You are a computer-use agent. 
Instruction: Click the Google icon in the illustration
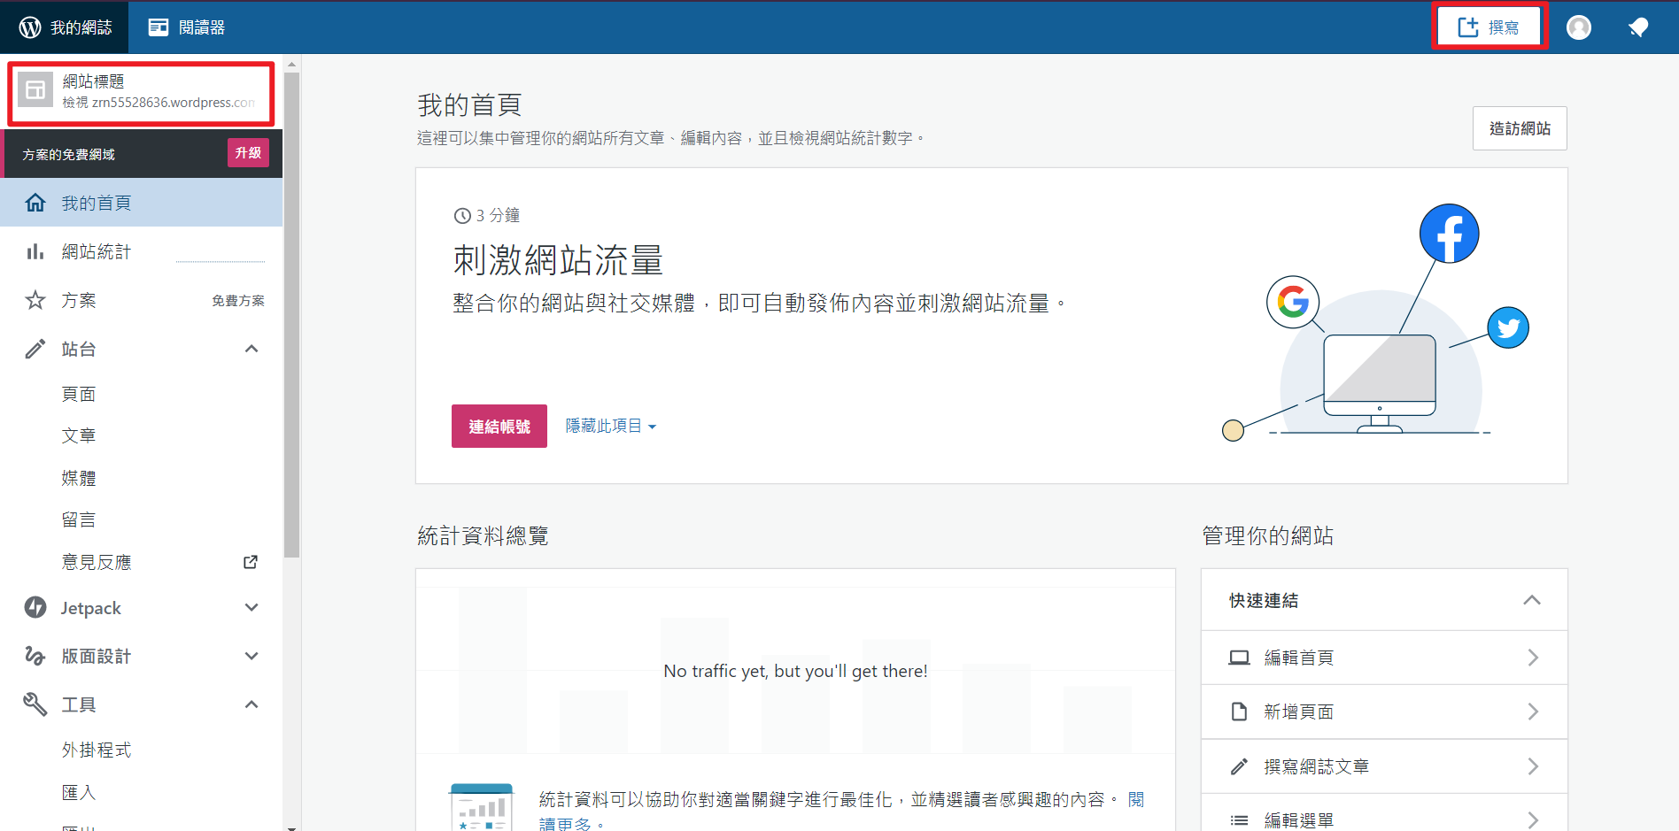[1293, 302]
